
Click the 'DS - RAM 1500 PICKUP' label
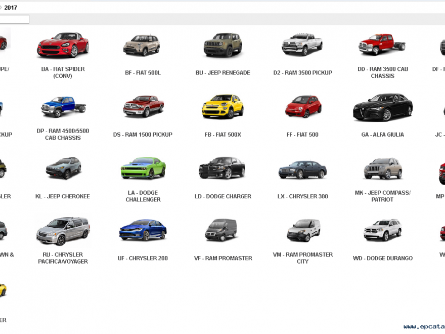(x=143, y=135)
